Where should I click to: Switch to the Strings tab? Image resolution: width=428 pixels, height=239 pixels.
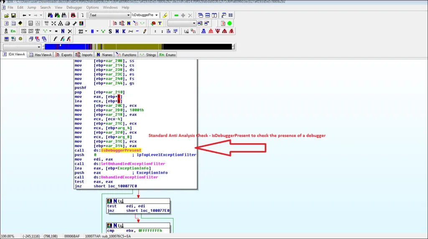(148, 55)
